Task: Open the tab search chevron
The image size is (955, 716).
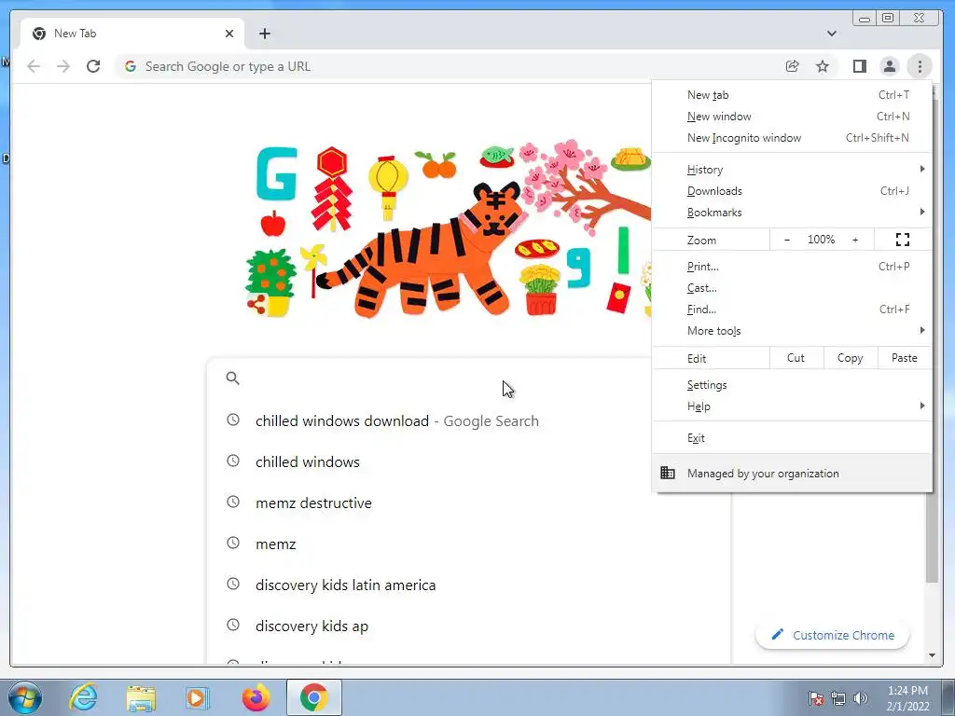Action: 831,34
